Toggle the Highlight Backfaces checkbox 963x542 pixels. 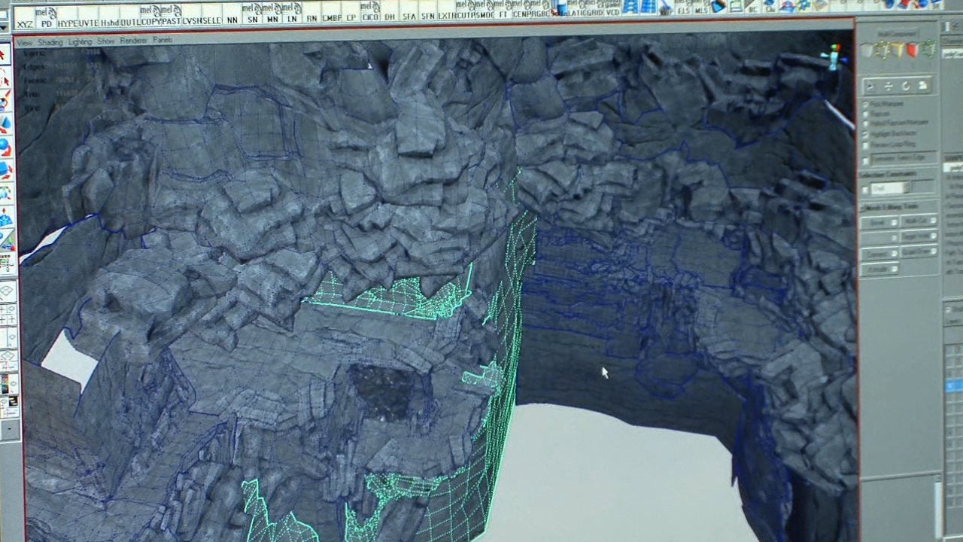click(866, 133)
